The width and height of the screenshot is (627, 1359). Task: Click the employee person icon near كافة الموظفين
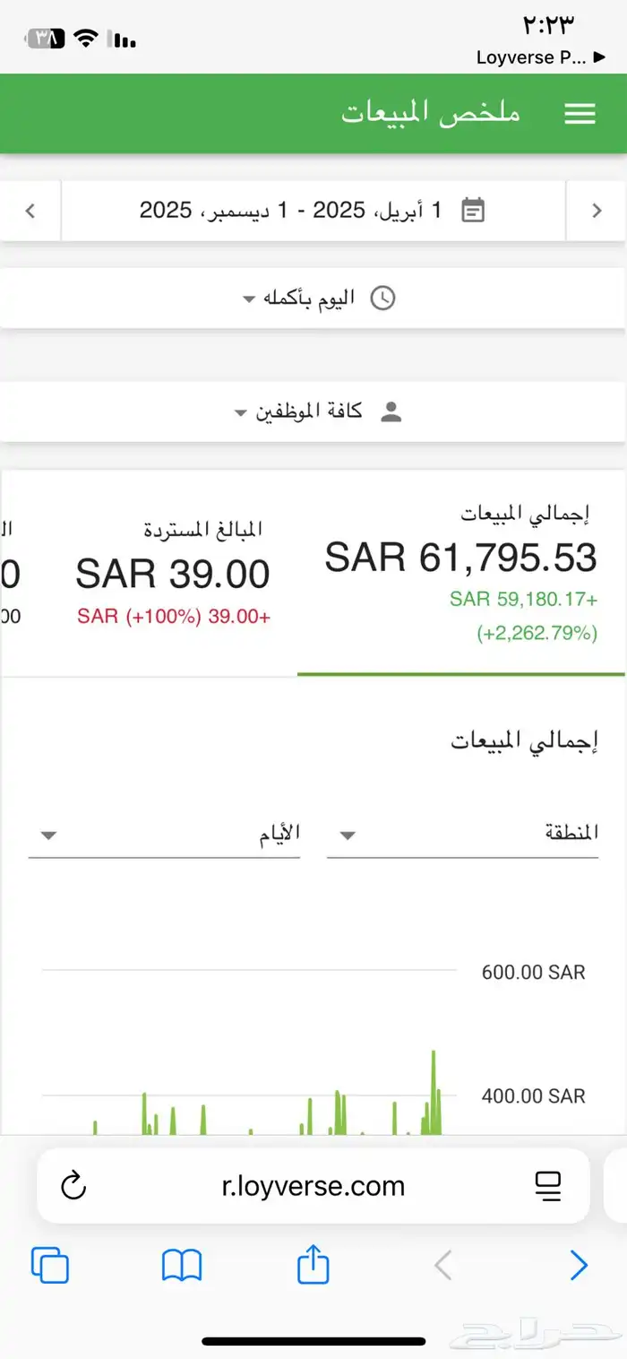click(391, 412)
